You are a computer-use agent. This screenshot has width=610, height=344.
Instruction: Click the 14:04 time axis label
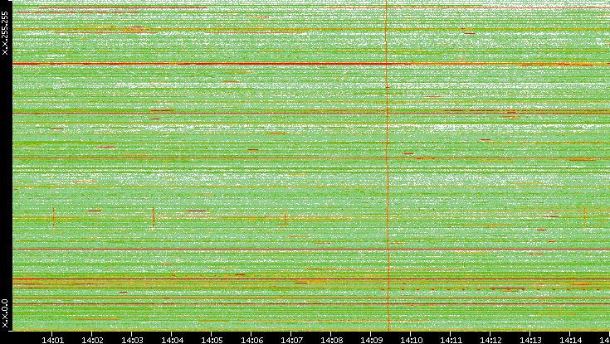pyautogui.click(x=172, y=340)
